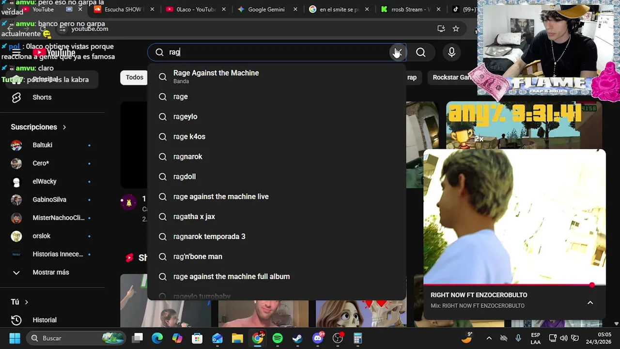
Task: Open Historial in the sidebar
Action: point(52,320)
